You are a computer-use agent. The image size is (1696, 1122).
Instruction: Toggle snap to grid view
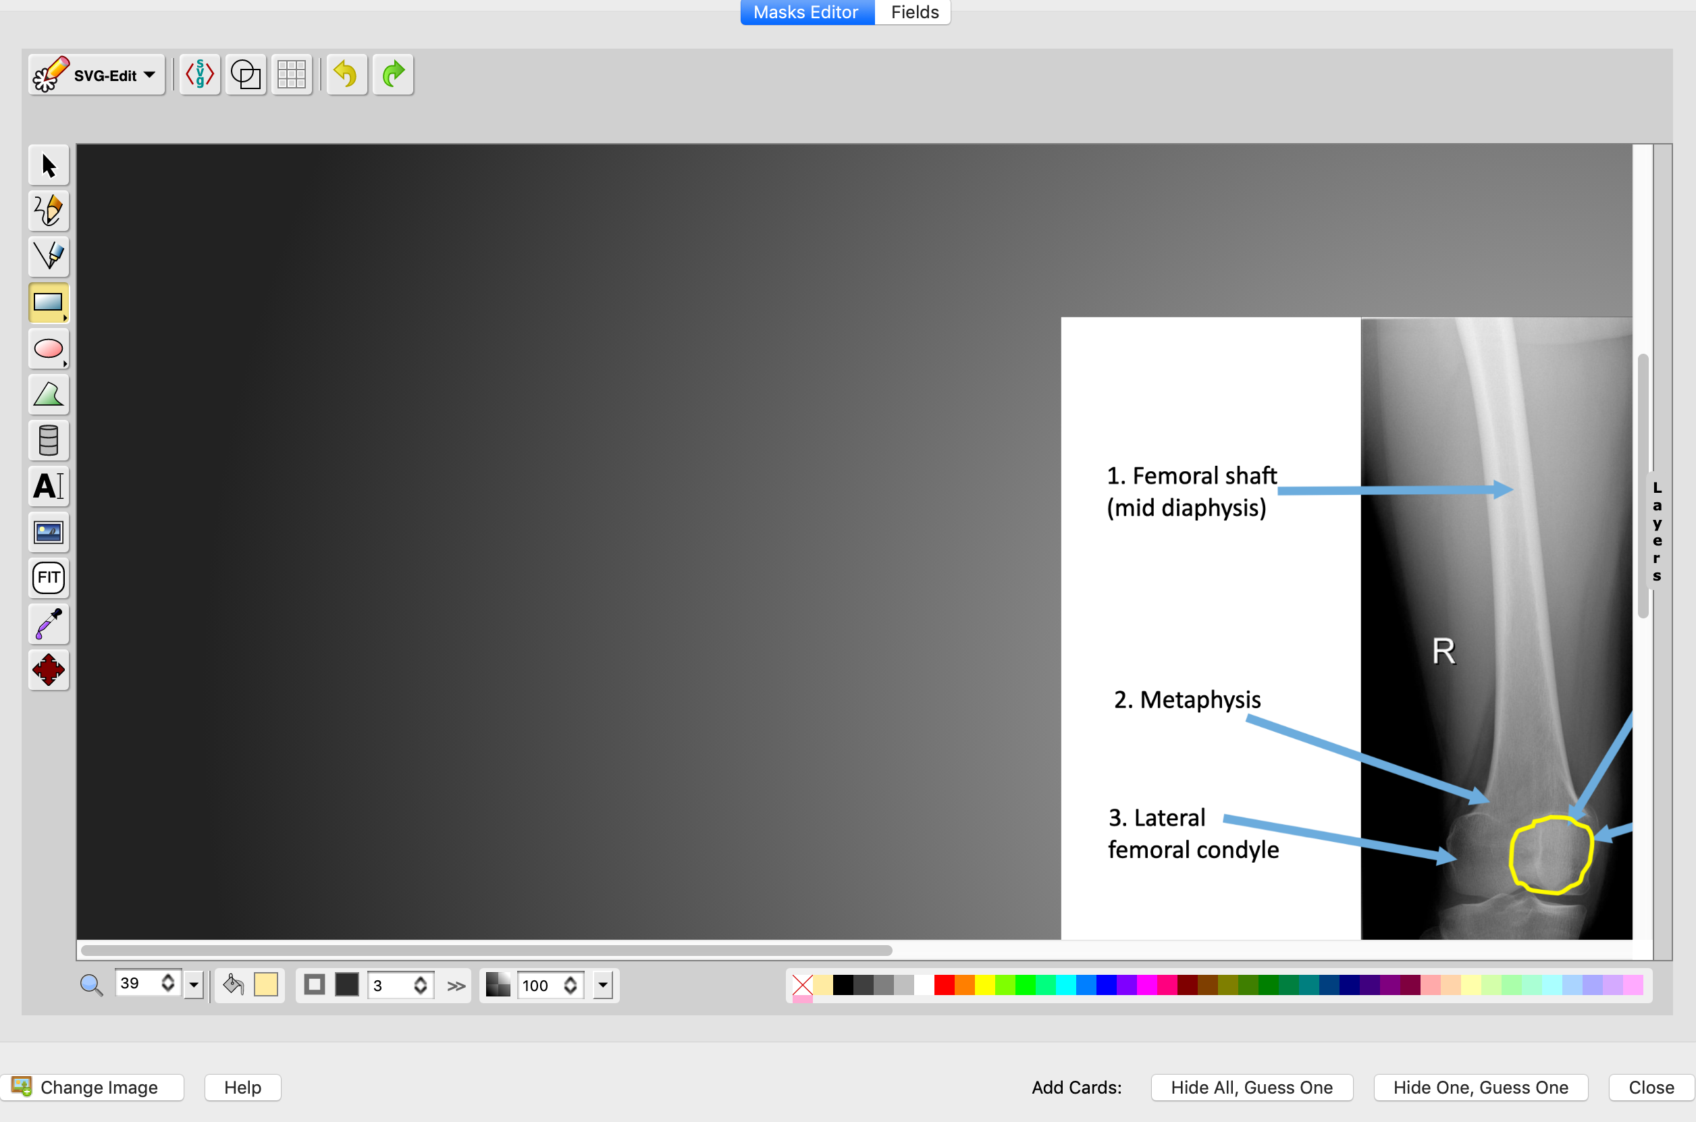(x=292, y=74)
